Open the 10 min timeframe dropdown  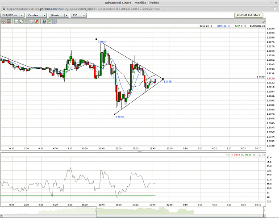click(59, 15)
